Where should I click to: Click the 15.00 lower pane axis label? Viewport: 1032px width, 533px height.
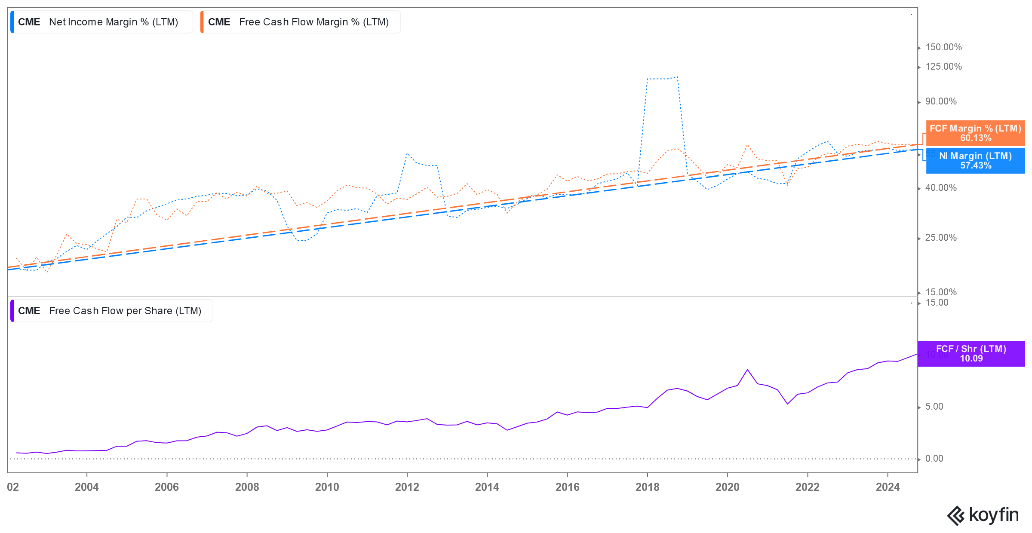(x=937, y=303)
